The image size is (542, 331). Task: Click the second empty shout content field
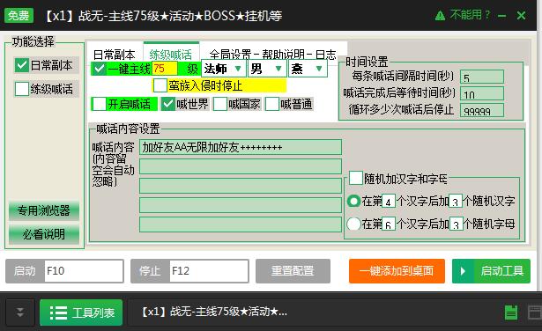(241, 166)
